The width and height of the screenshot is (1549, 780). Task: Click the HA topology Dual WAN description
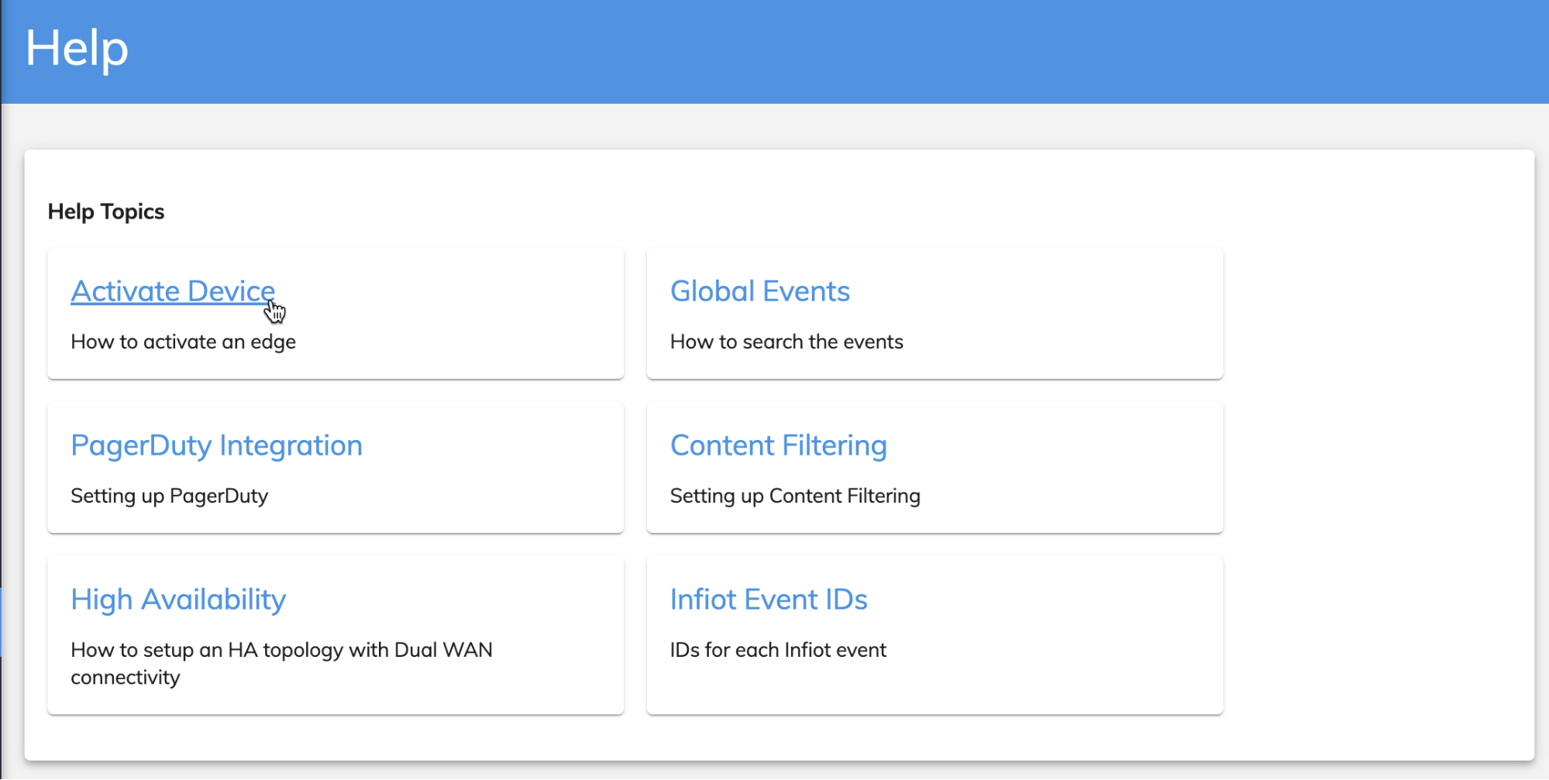pyautogui.click(x=281, y=663)
